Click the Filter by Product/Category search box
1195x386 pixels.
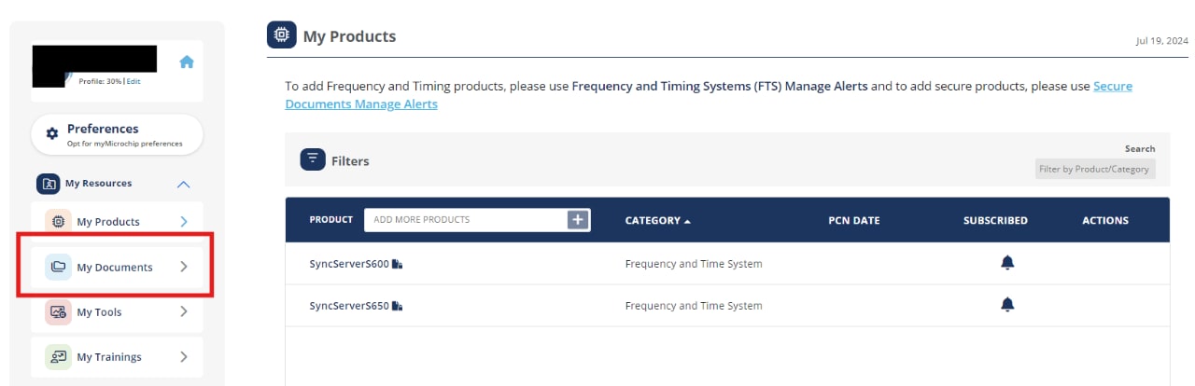[1094, 169]
